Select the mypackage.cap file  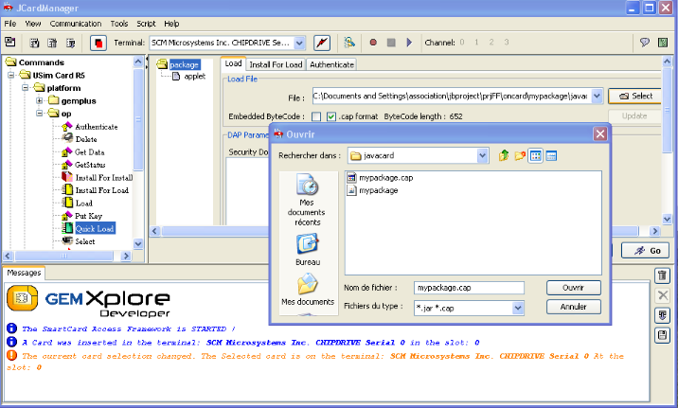(x=381, y=178)
